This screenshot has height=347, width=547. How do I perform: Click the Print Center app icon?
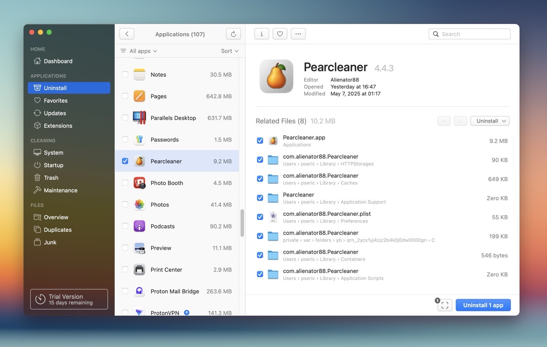[139, 269]
